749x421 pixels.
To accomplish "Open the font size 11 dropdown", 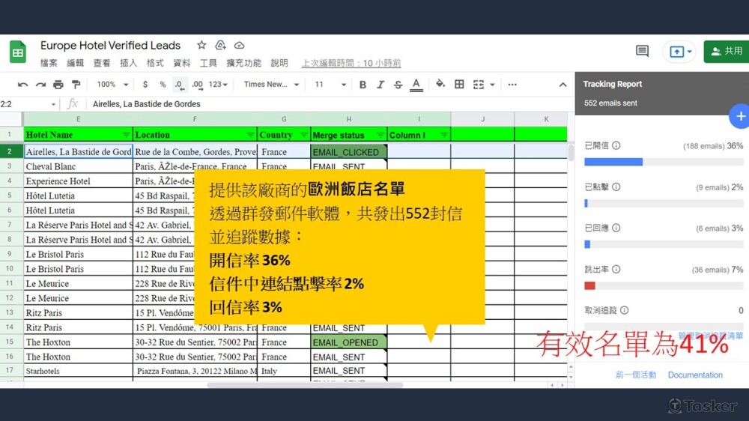I will pos(330,85).
